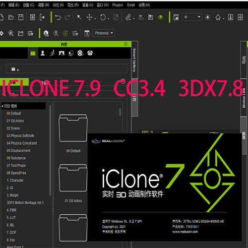Select 05 Displacement tree item

tap(18, 151)
